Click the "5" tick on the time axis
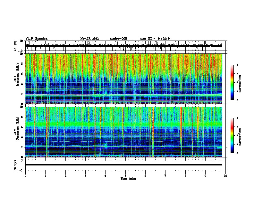Viewport: 254px width, 197px height. point(125,176)
